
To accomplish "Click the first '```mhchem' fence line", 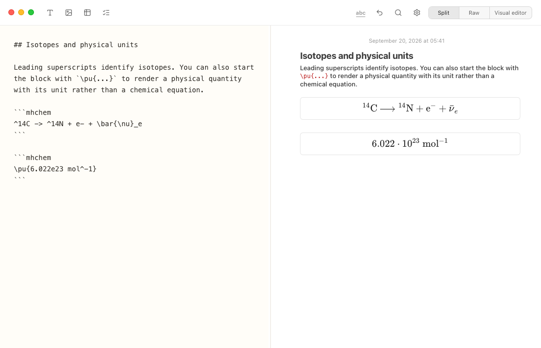I will click(x=32, y=112).
